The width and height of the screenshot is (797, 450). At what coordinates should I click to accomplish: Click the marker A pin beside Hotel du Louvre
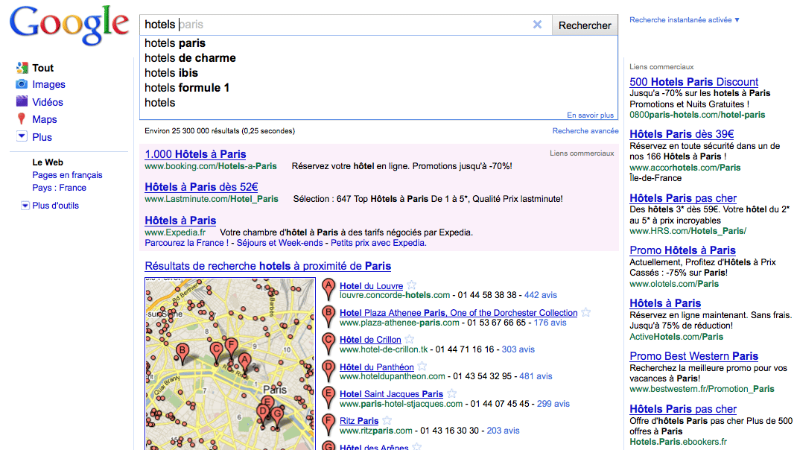click(x=328, y=289)
